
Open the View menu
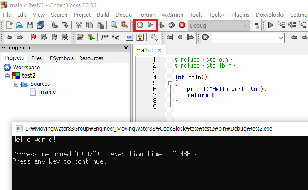click(39, 15)
